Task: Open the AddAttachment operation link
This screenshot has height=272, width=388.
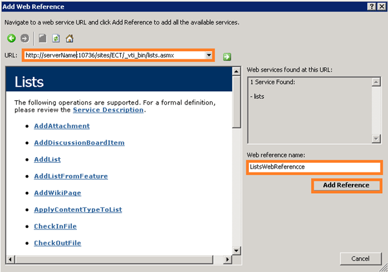Action: pyautogui.click(x=62, y=126)
